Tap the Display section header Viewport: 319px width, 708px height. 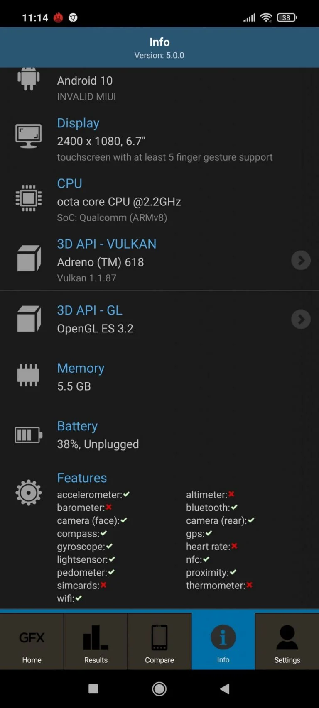(x=78, y=123)
